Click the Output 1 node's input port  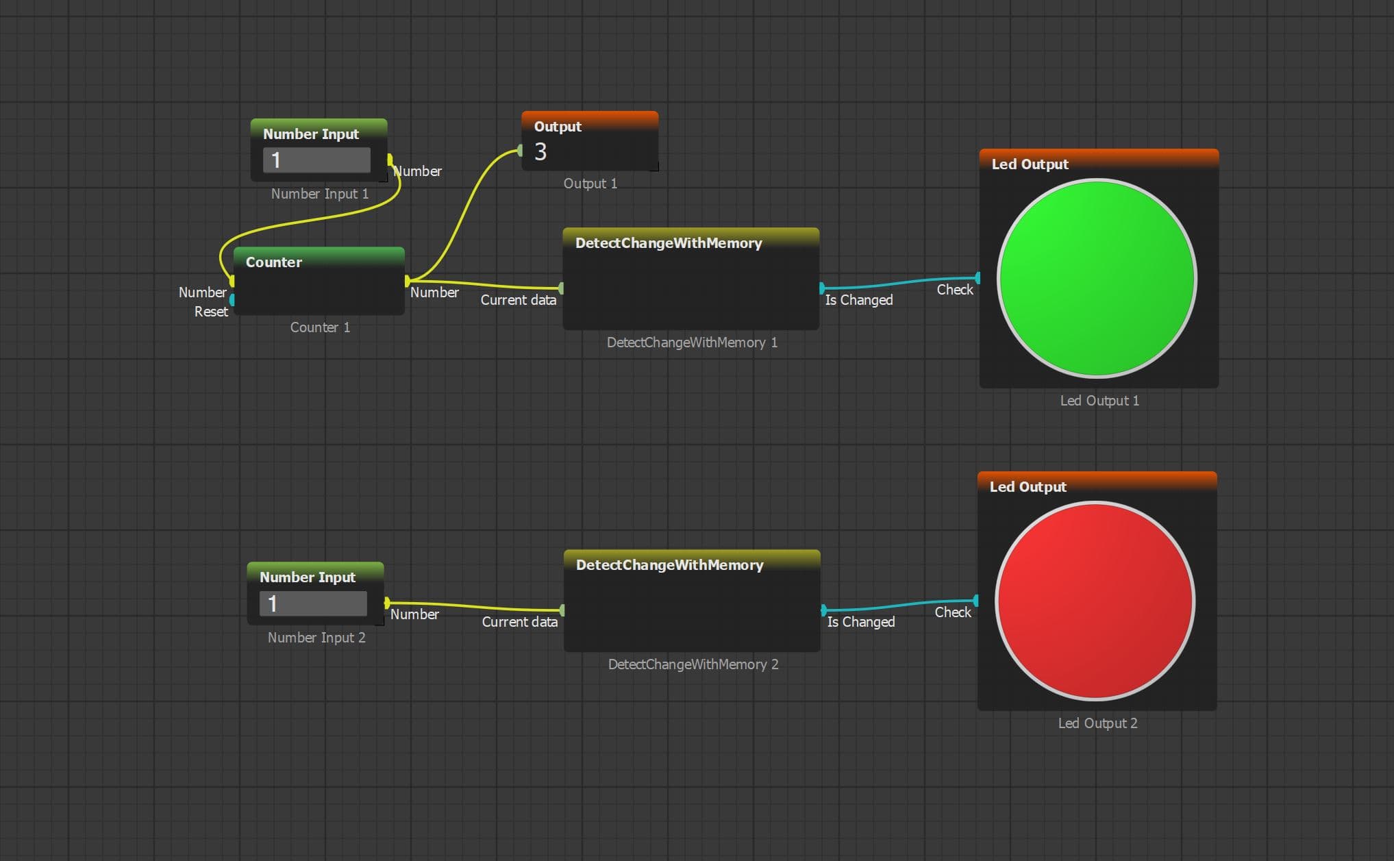tap(520, 151)
